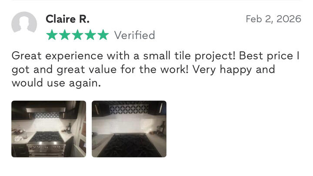This screenshot has height=176, width=313.
Task: Click the fifth green rating star
Action: [103, 35]
